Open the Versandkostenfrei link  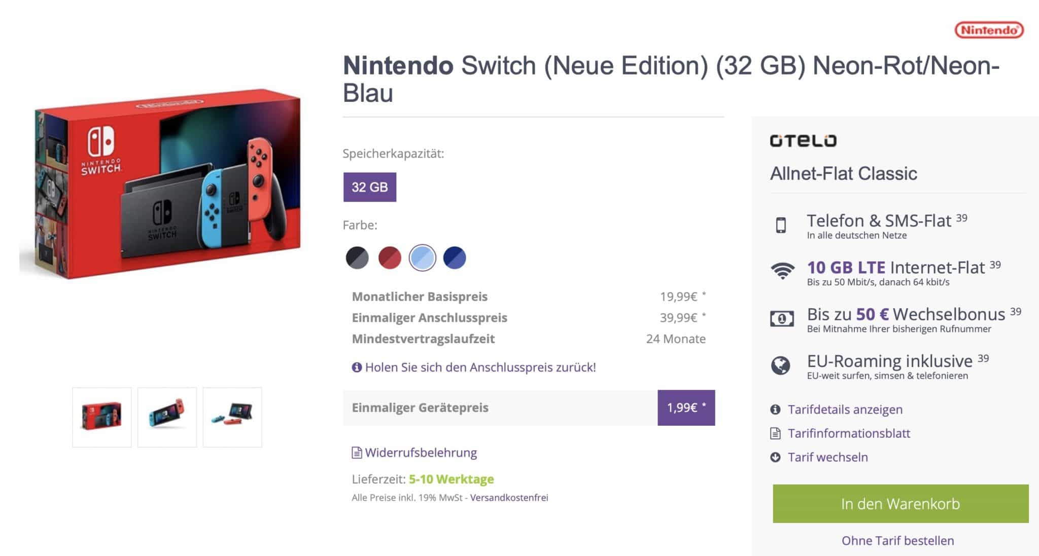pos(509,498)
